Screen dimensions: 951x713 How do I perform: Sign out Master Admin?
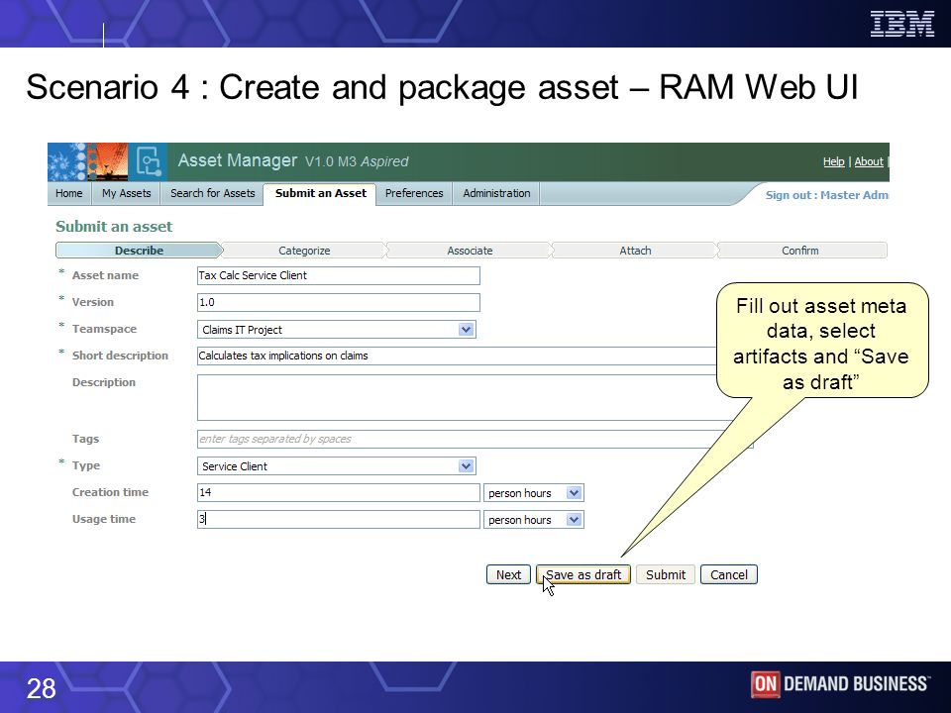click(826, 195)
